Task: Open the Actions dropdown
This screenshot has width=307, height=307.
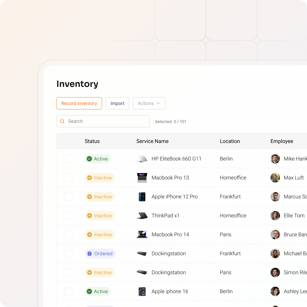Action: (x=149, y=103)
